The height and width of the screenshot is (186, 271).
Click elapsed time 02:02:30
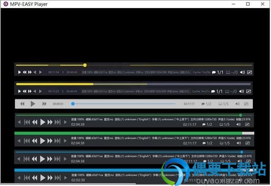point(78,180)
